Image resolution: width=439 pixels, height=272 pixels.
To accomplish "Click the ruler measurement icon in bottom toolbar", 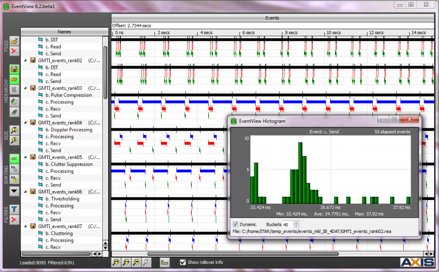I will [x=164, y=262].
